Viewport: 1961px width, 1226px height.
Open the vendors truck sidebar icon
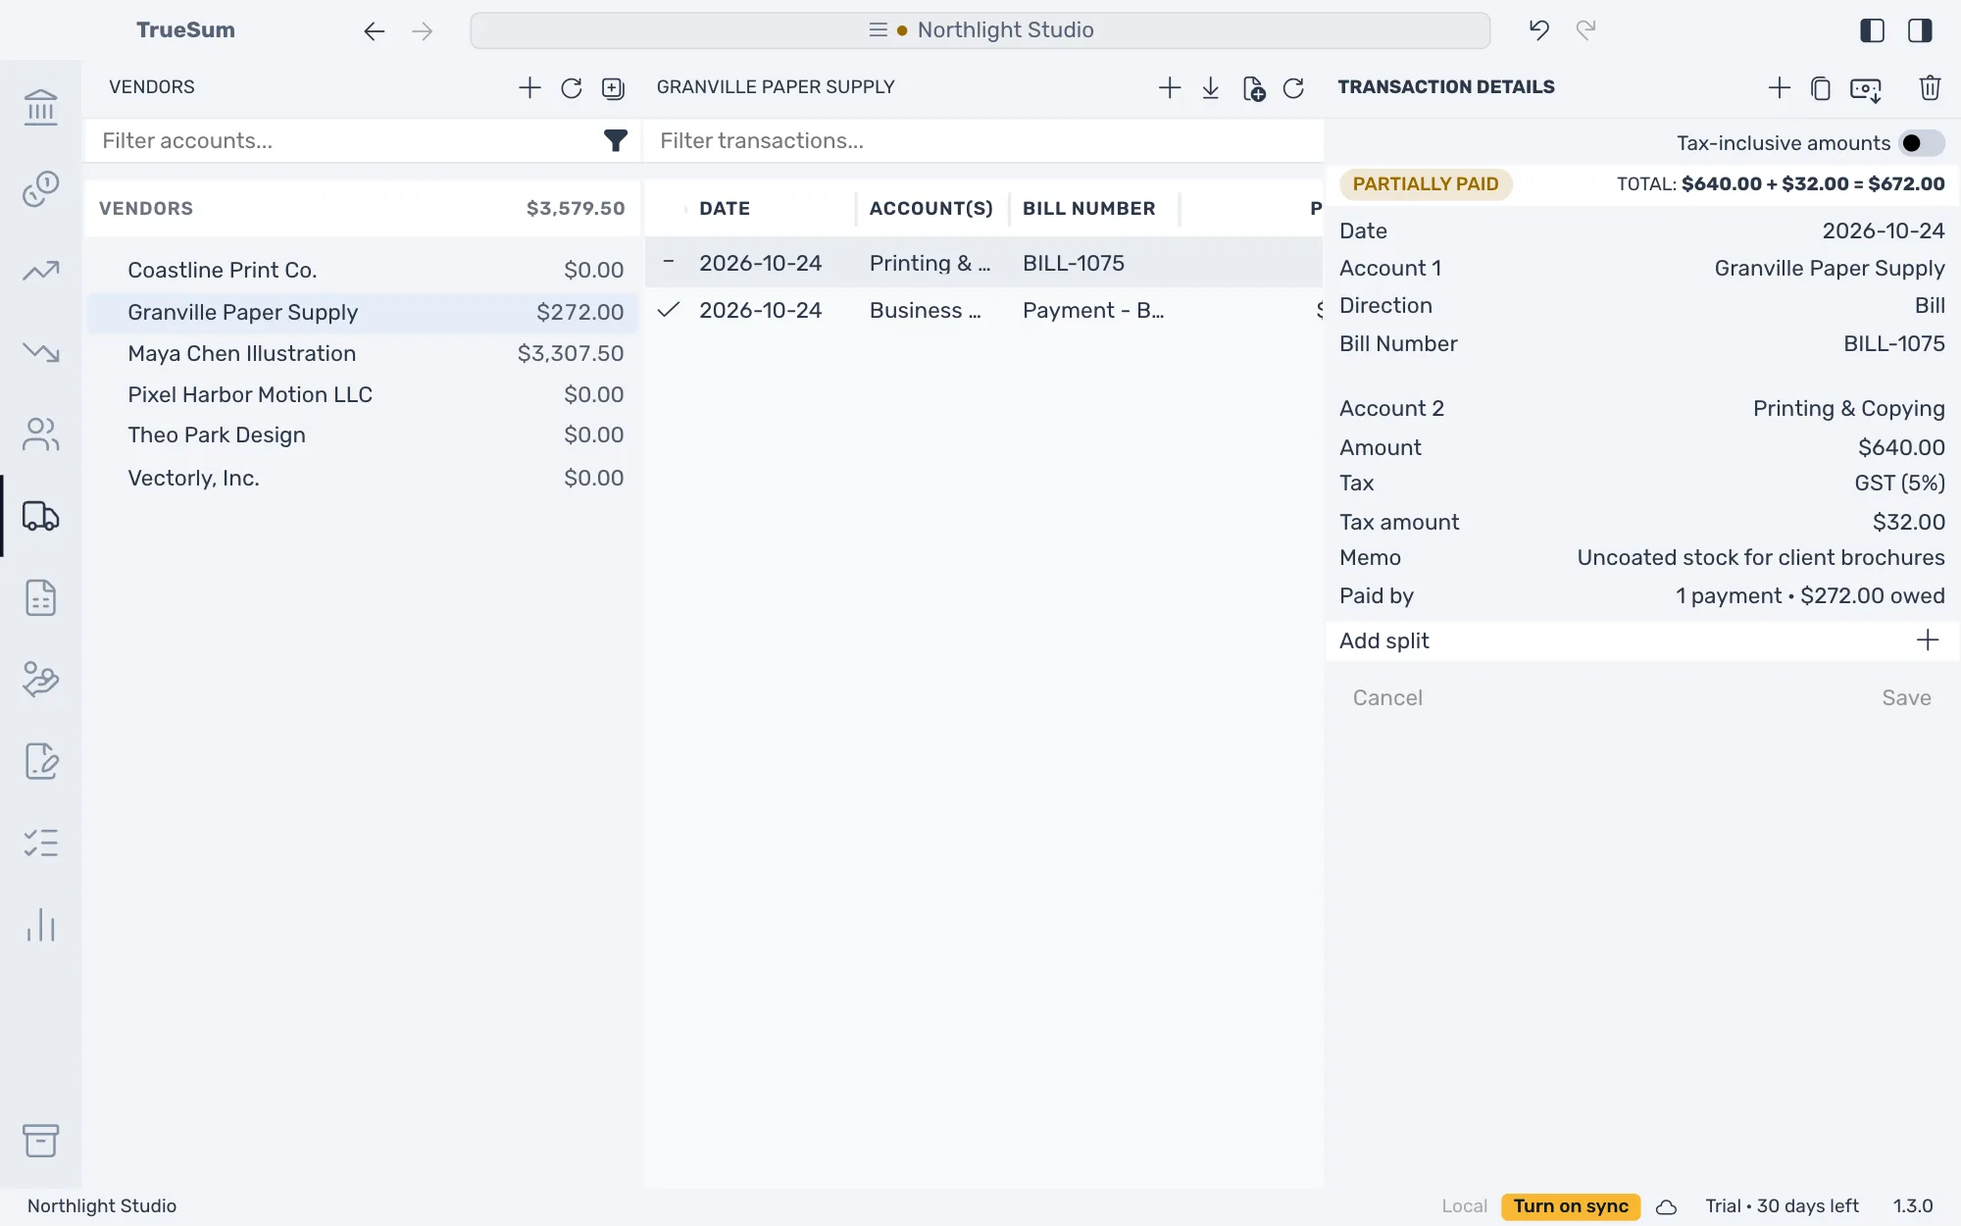point(41,516)
